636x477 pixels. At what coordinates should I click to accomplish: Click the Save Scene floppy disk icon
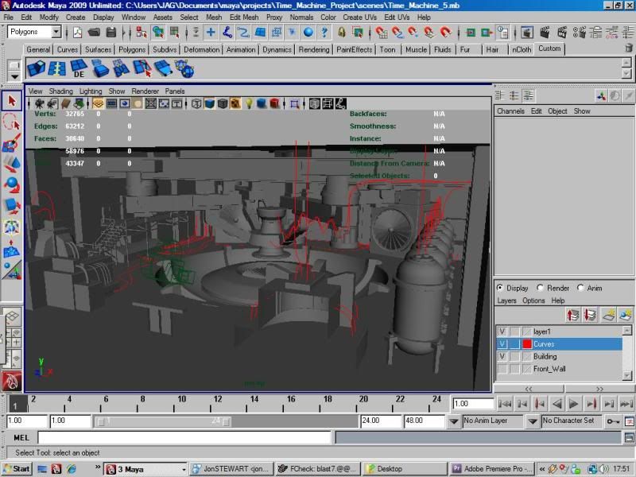click(x=111, y=33)
